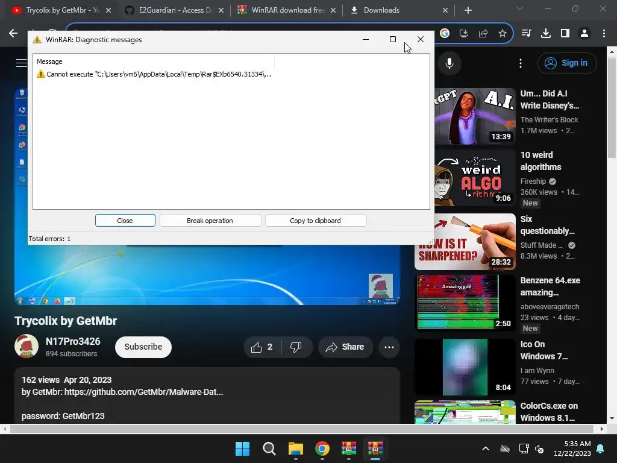
Task: Click the Google icon in the address bar
Action: point(445,34)
